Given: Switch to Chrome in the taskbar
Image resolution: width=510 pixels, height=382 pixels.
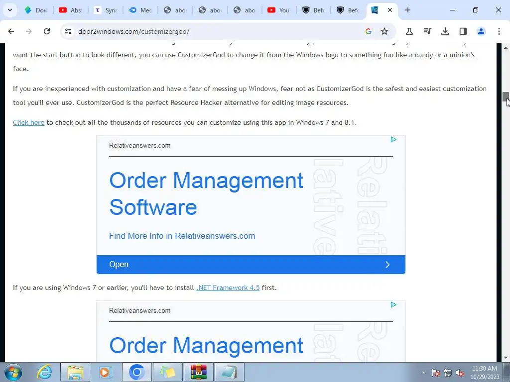Looking at the screenshot, I should 136,372.
